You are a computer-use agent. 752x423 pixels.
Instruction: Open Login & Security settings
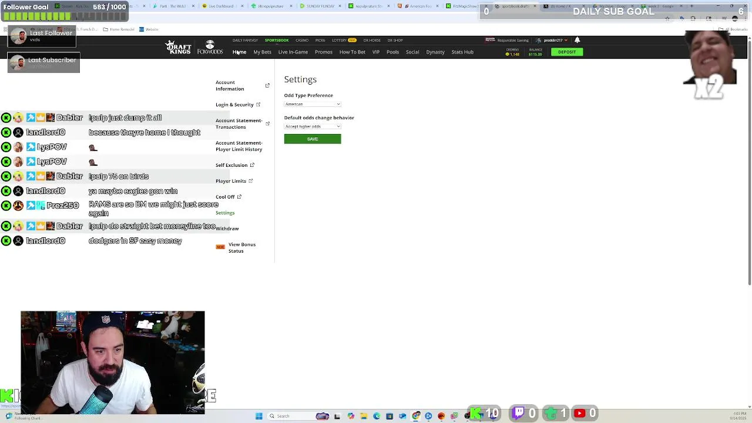point(234,105)
